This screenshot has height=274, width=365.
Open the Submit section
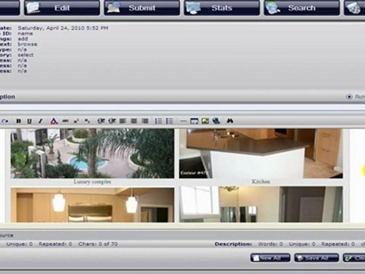[x=142, y=8]
